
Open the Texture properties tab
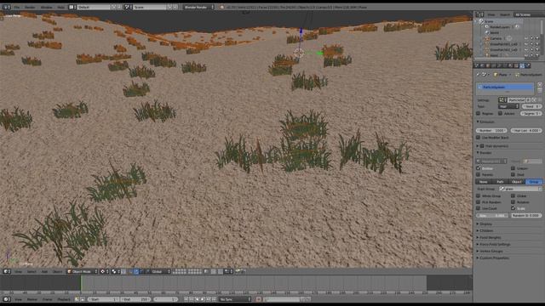(516, 65)
